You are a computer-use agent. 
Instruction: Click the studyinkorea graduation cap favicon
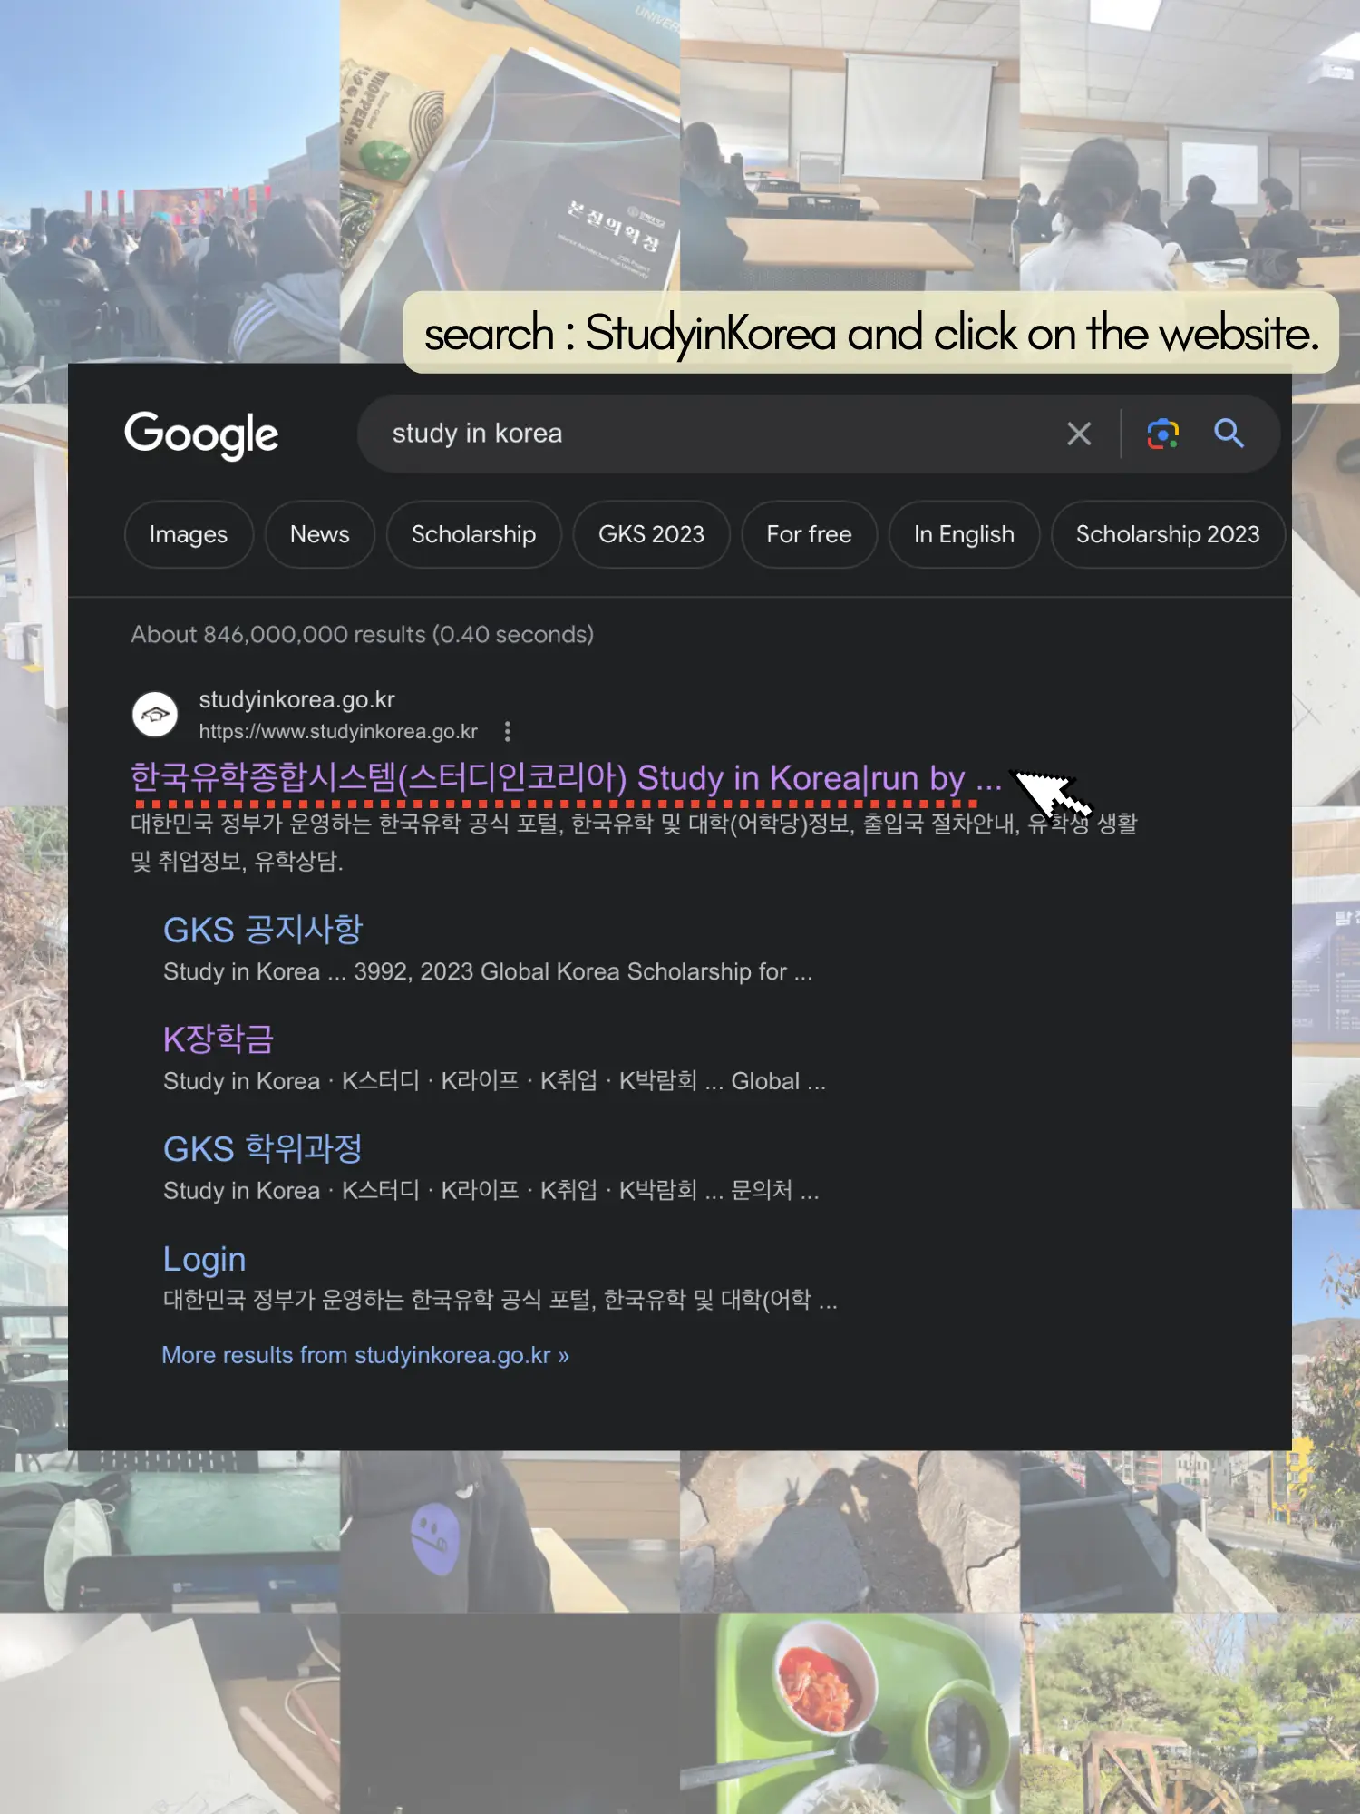pos(155,715)
